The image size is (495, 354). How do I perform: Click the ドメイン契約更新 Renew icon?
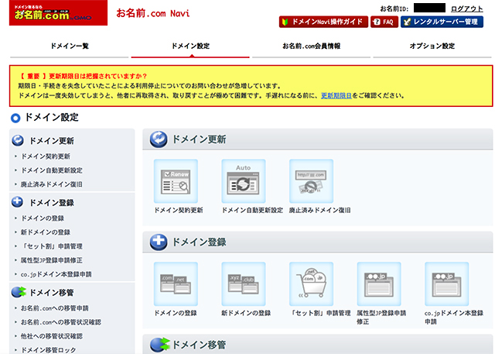pos(176,181)
